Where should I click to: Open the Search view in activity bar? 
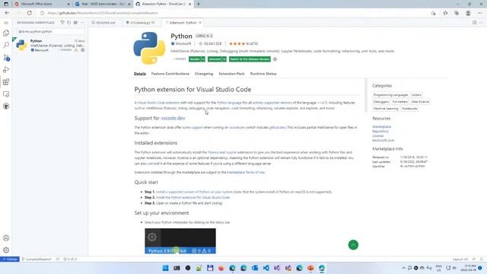click(6, 46)
